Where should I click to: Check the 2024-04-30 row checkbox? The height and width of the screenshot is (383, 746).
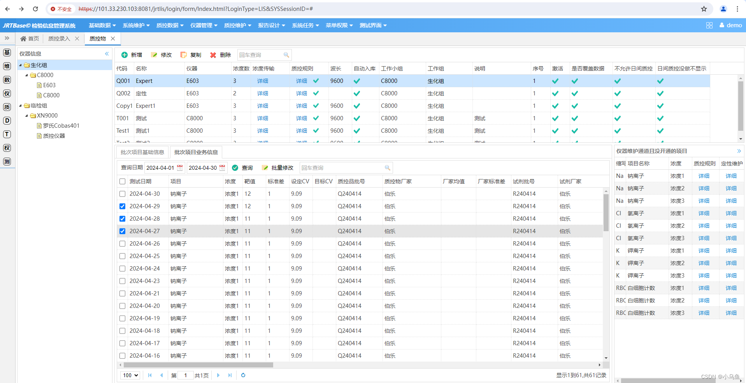[x=123, y=194]
